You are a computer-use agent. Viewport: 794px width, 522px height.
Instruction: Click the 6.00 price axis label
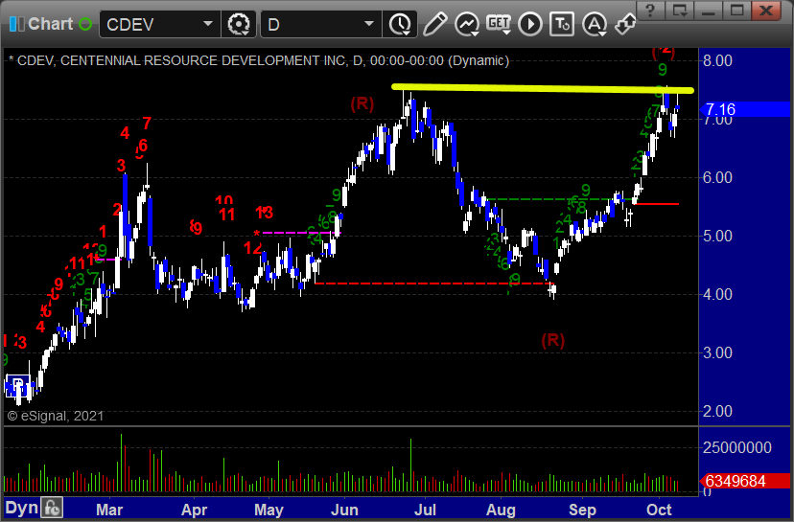coord(717,177)
